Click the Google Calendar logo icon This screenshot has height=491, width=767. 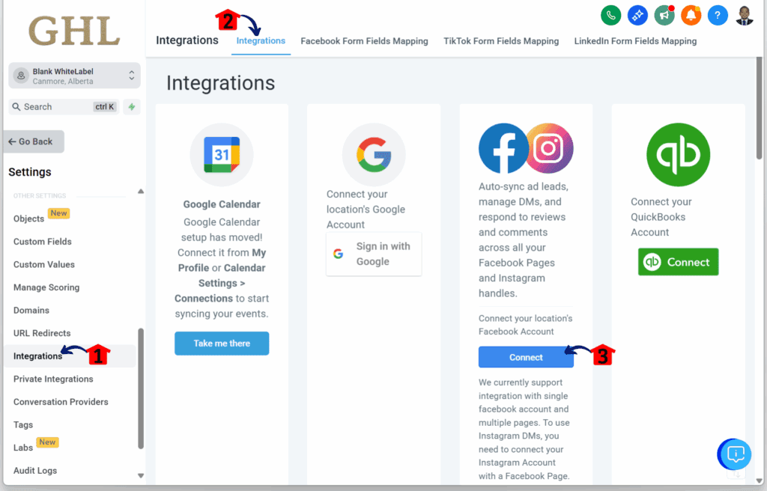click(x=222, y=154)
